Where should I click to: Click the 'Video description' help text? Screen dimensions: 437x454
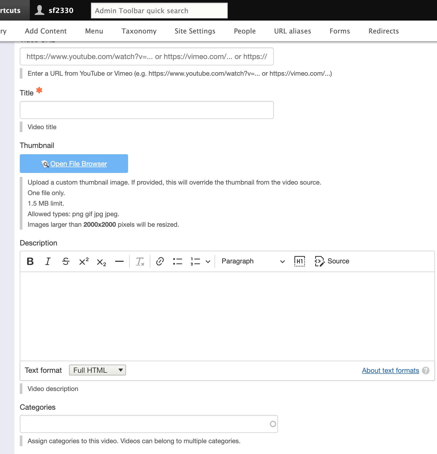coord(53,389)
